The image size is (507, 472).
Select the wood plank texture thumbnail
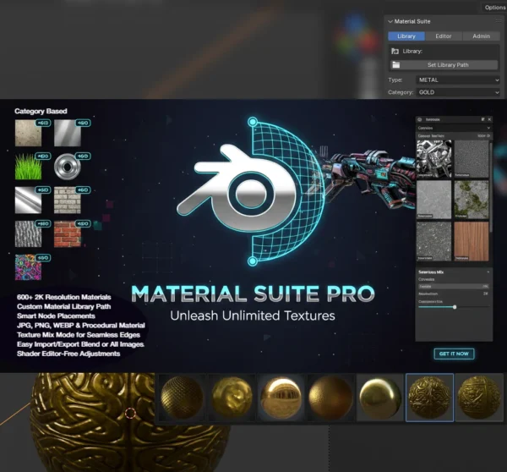click(472, 239)
